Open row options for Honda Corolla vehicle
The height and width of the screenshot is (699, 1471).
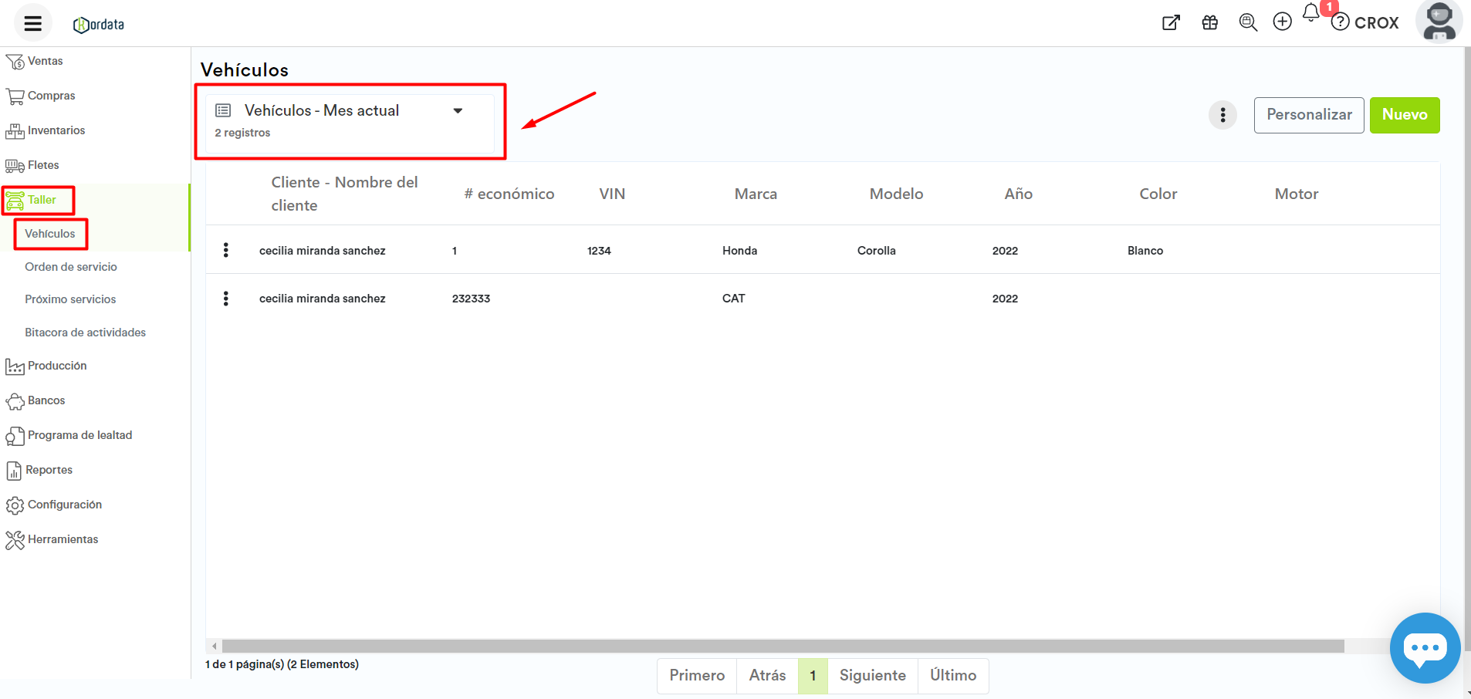(x=226, y=250)
